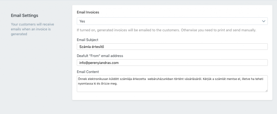Click the "Email Invoices" field label

[x=88, y=12]
